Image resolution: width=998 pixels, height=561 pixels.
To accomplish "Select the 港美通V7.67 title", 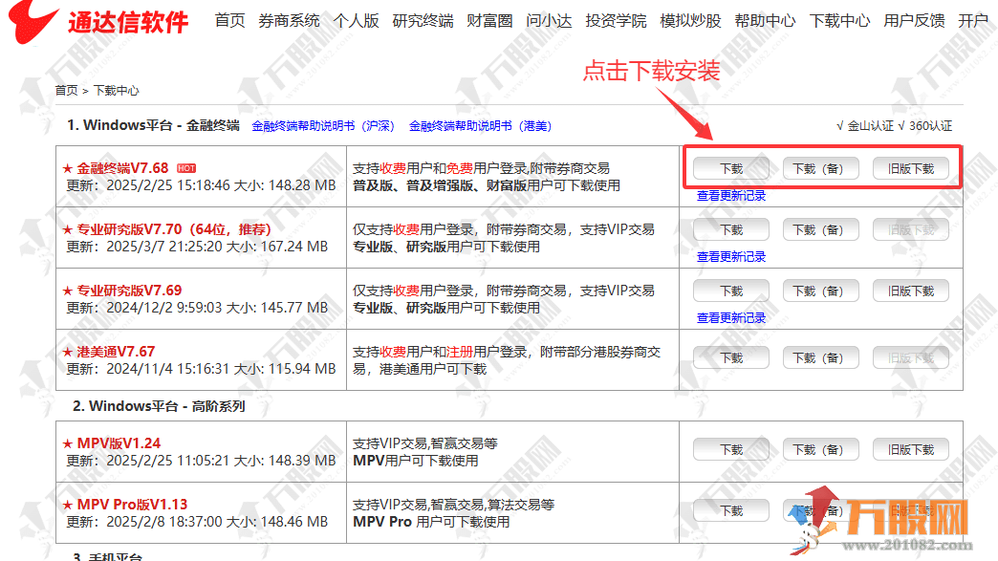I will (116, 352).
